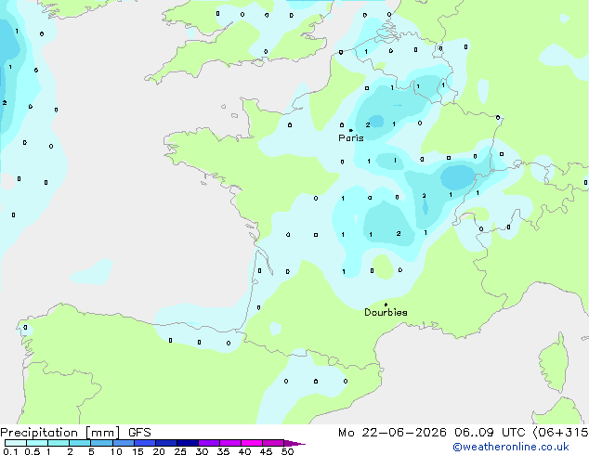
Task: Select the 2–5 mm legend color
Action: click(80, 443)
